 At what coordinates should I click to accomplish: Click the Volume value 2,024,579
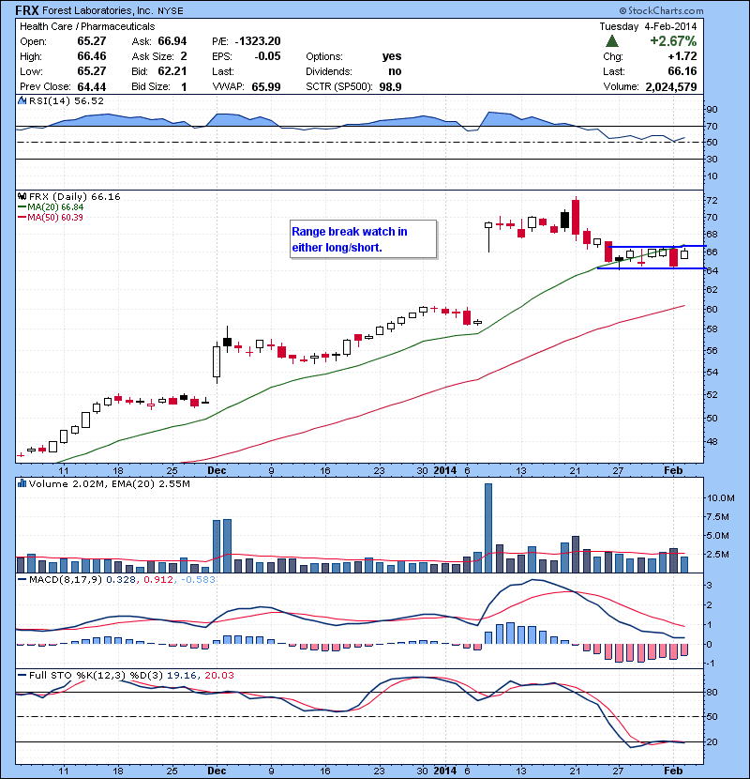[671, 87]
